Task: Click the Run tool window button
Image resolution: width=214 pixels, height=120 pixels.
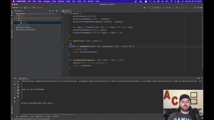Action: [x=16, y=116]
